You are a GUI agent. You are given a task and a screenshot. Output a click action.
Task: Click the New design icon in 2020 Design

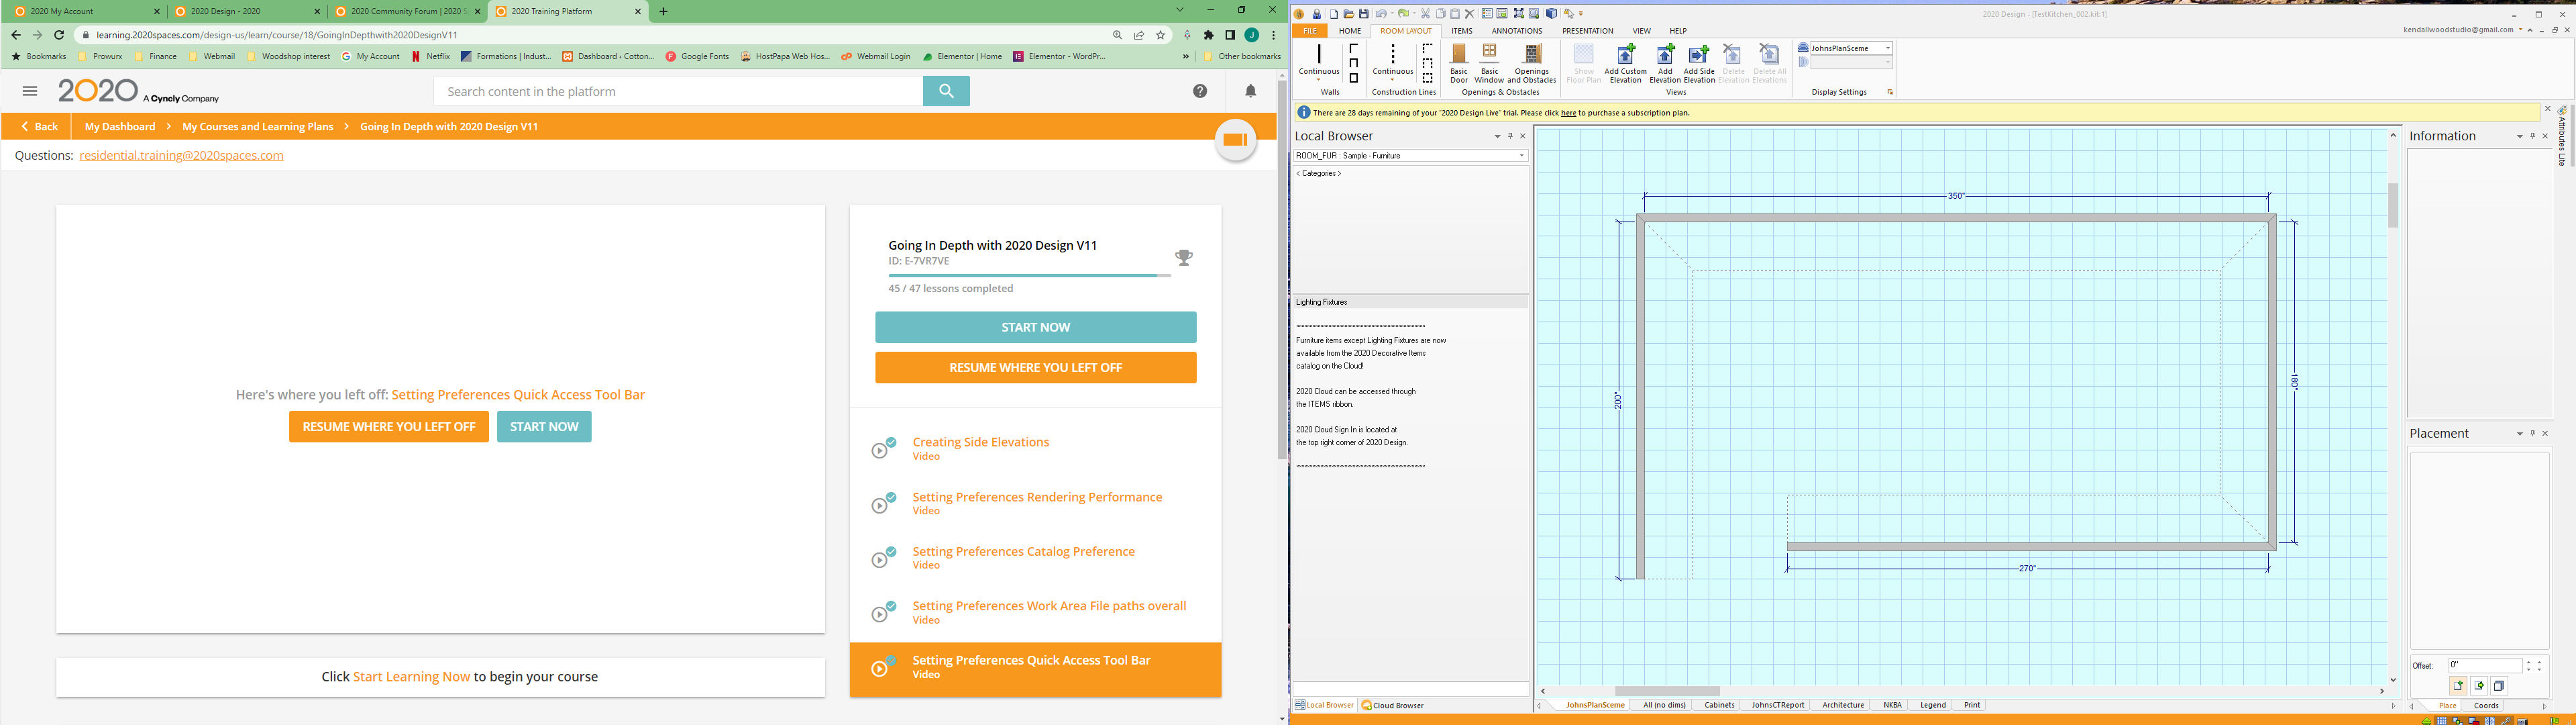point(1334,14)
